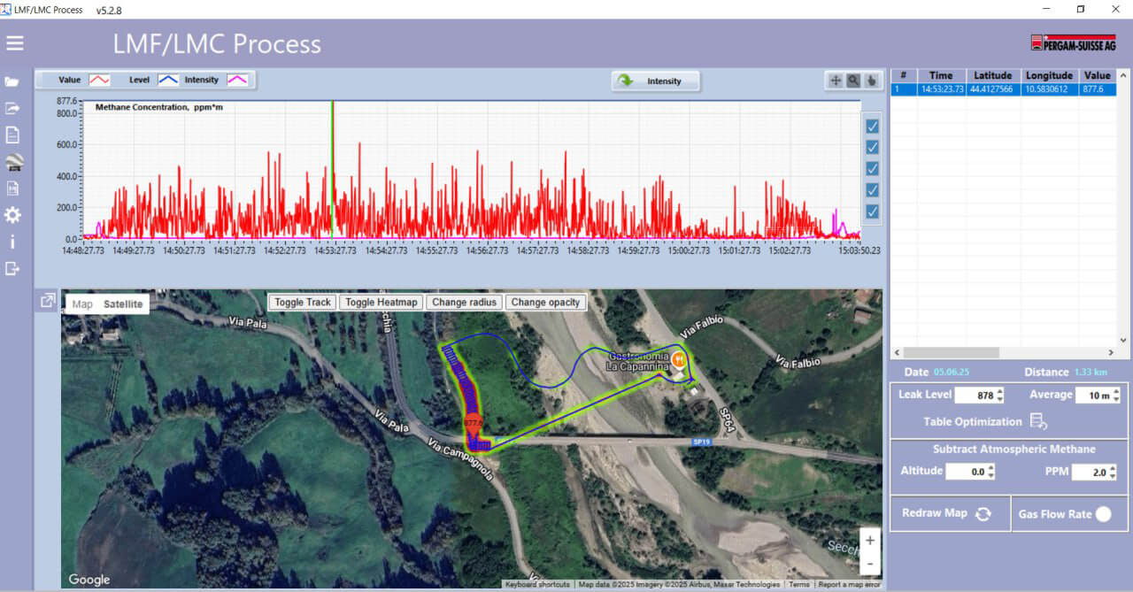Increase the Average meters stepper

coord(1117,392)
